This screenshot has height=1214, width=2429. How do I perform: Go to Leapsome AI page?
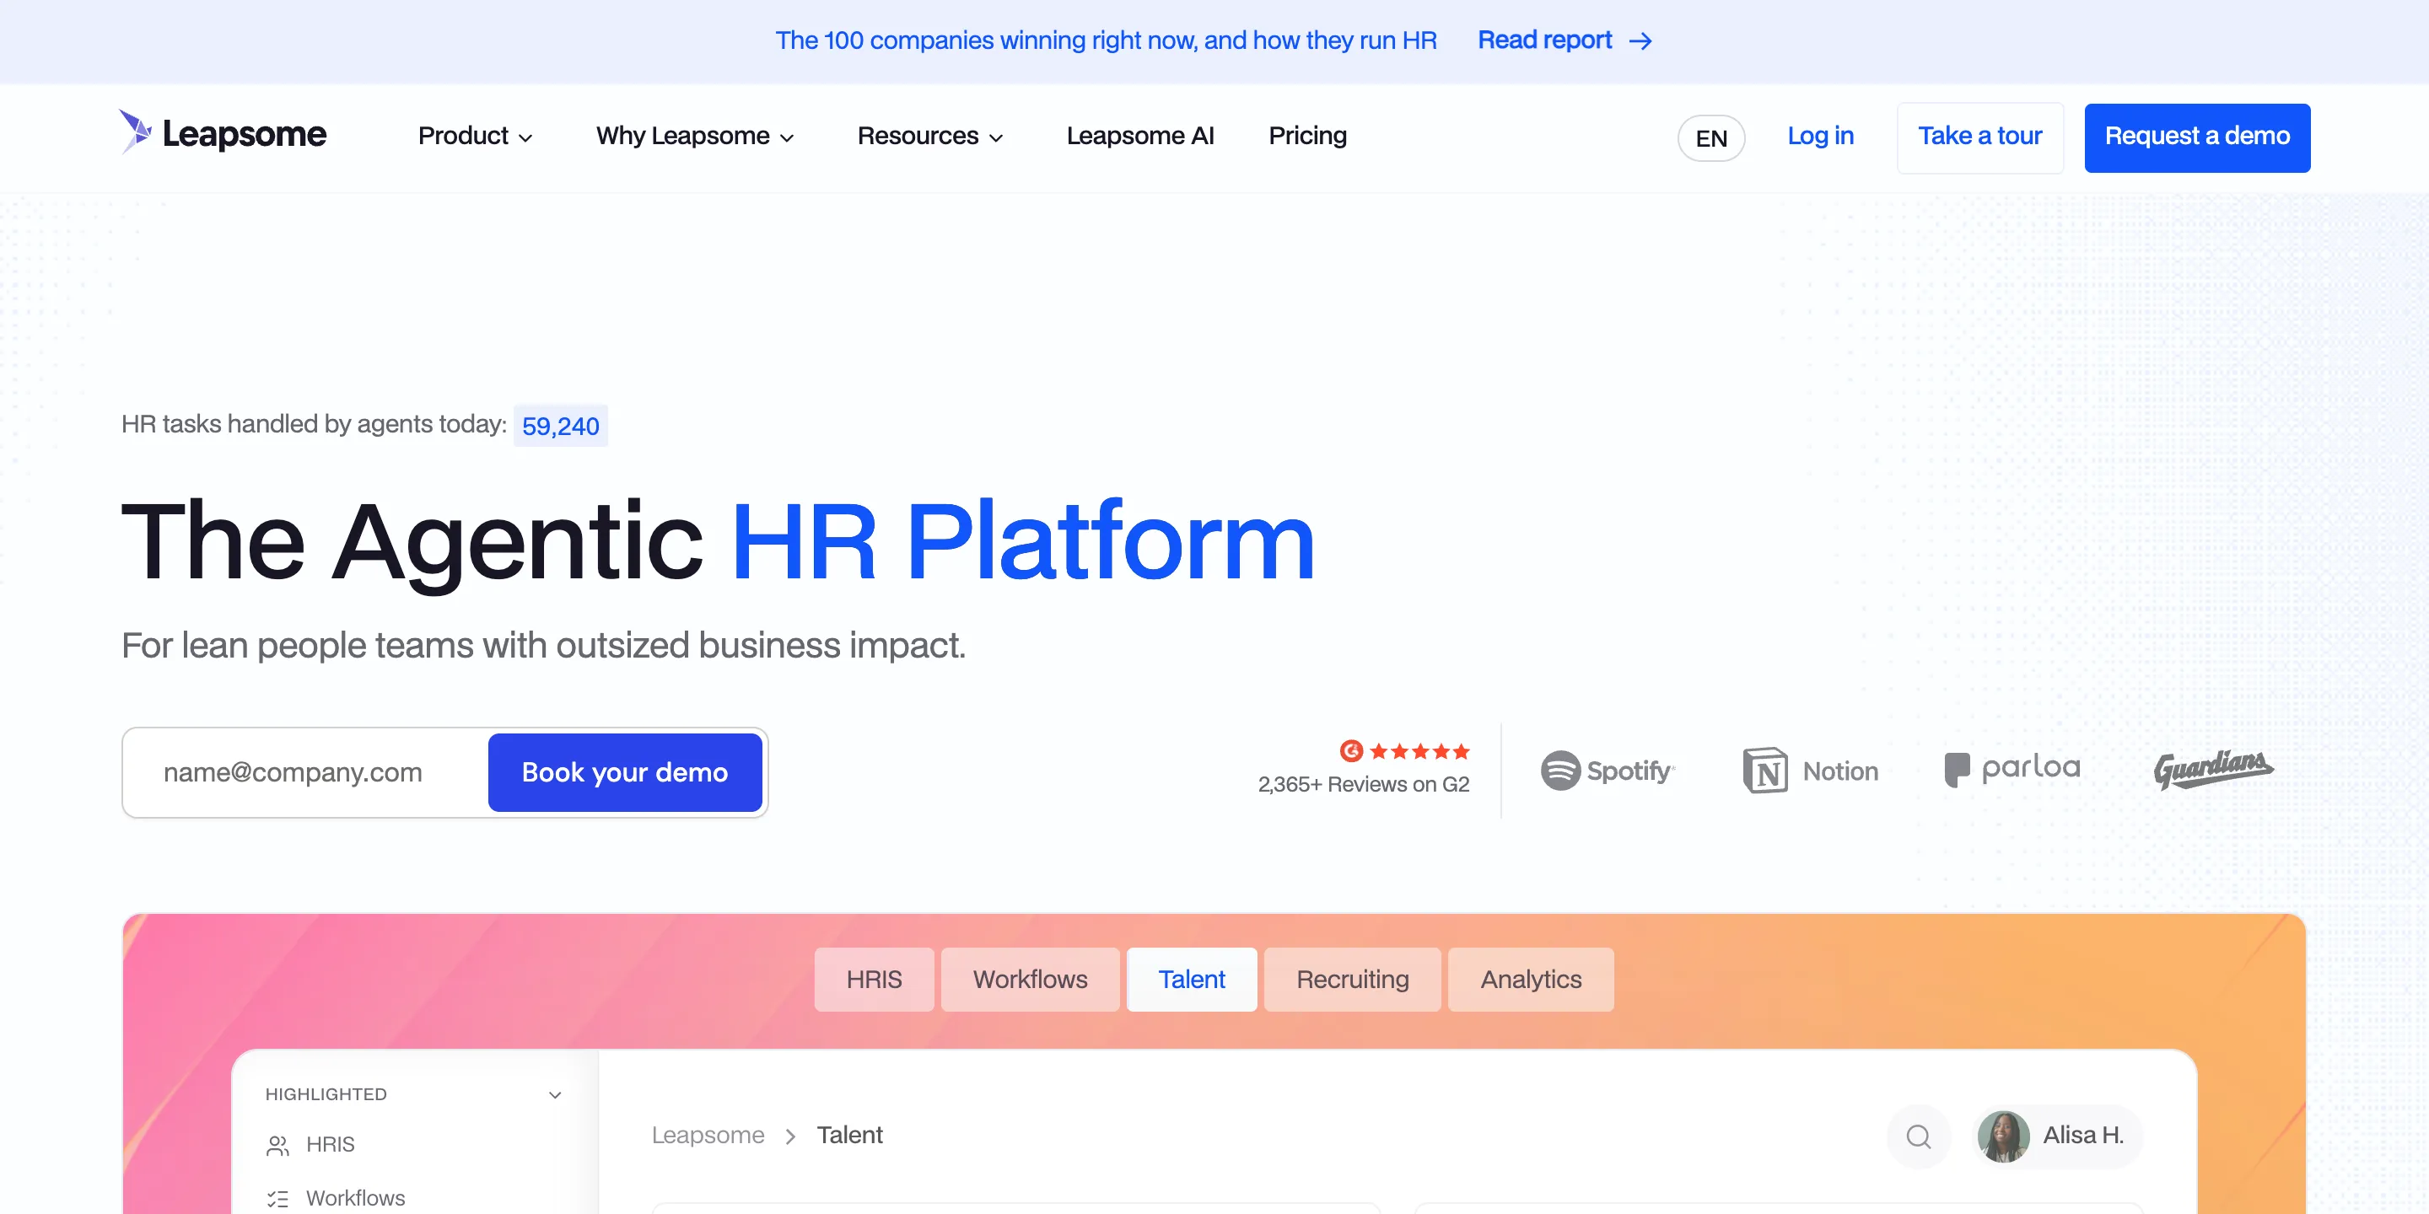[x=1140, y=136]
